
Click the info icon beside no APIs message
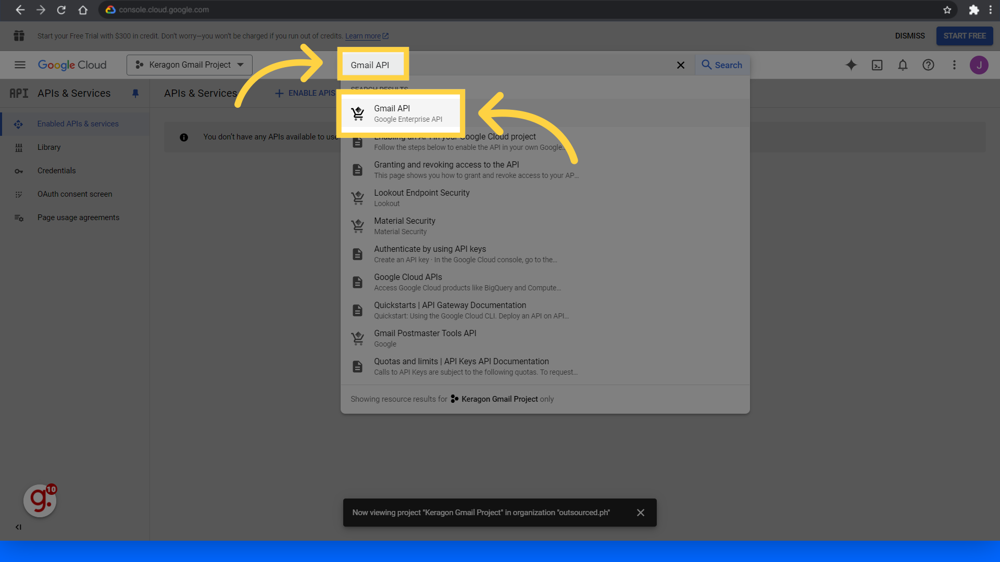[x=183, y=137]
